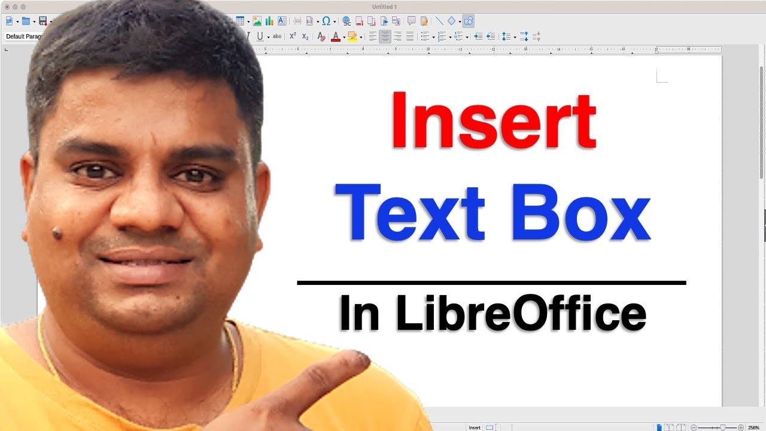
Task: Toggle Align Left
Action: click(373, 37)
